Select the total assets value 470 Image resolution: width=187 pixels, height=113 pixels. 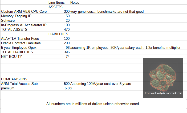point(59,29)
